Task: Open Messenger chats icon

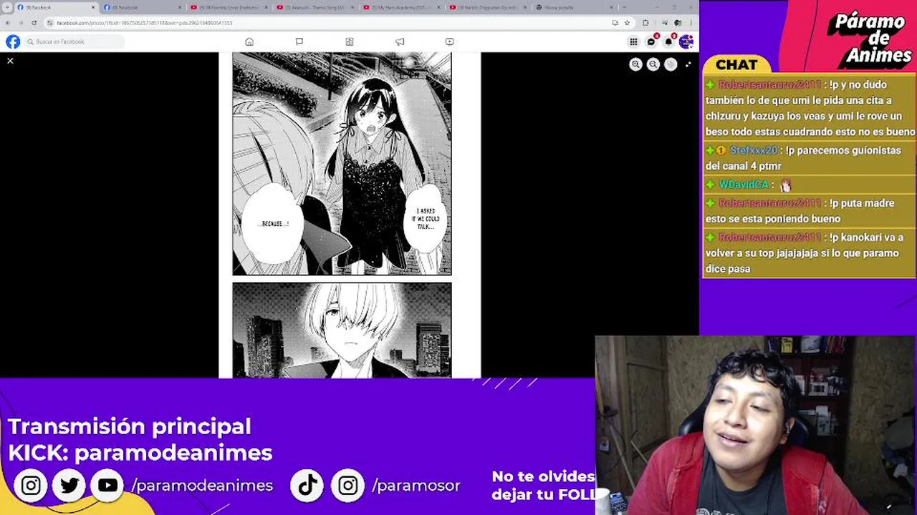Action: pyautogui.click(x=651, y=41)
